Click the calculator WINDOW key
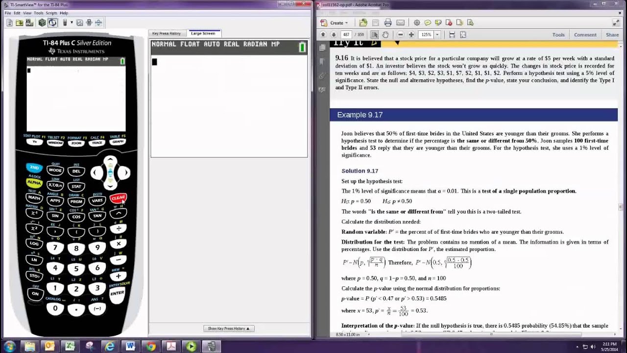This screenshot has height=353, width=627. (55, 143)
